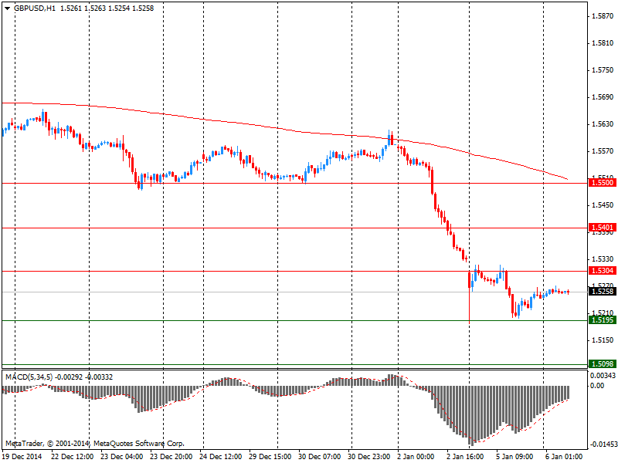
Task: Click the 30 Dec 23:00 time axis label
Action: pyautogui.click(x=369, y=457)
